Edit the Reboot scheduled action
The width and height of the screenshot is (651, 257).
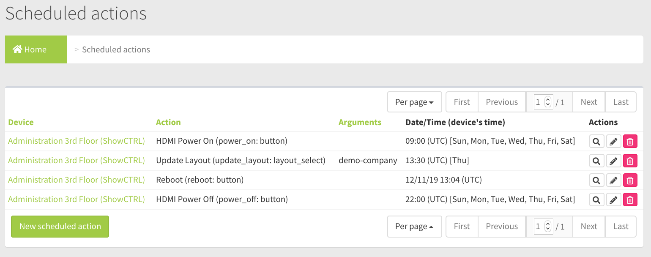point(613,180)
